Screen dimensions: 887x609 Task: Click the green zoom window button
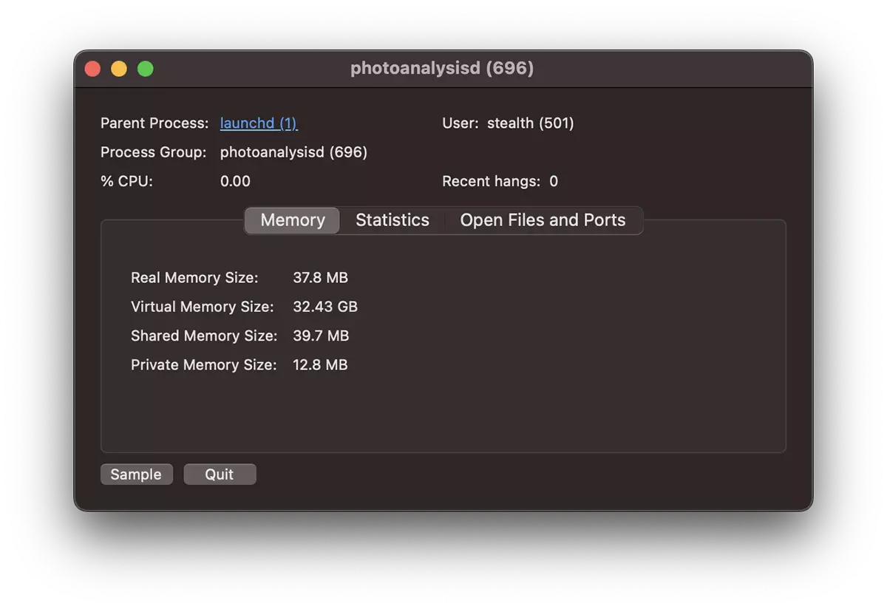(x=146, y=69)
